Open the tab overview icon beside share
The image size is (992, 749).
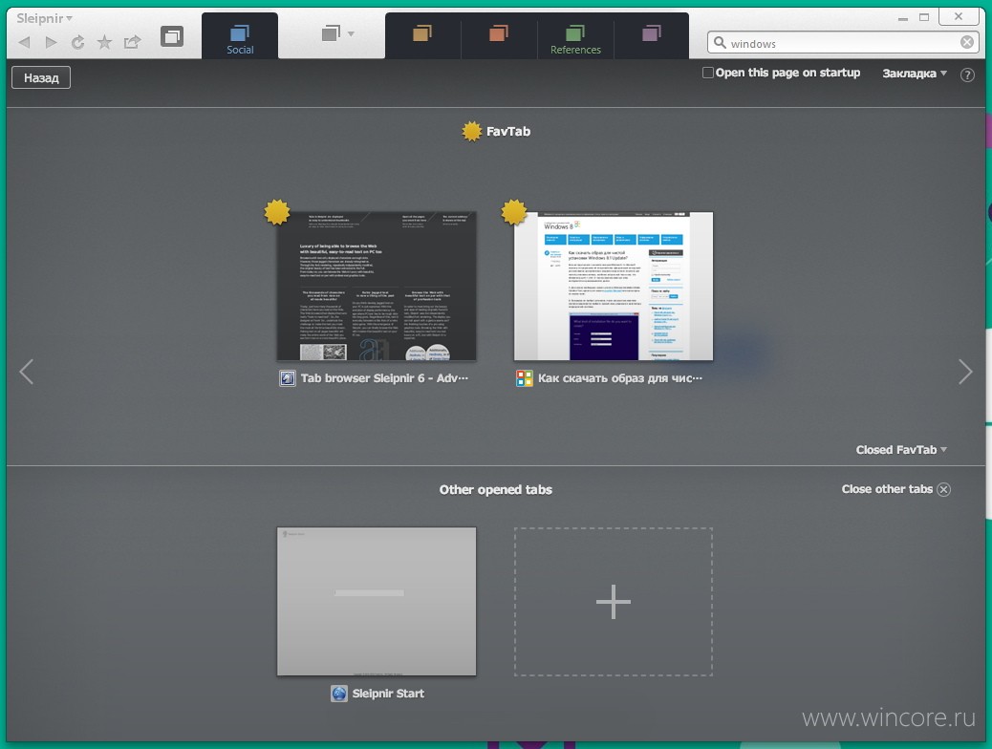[x=171, y=36]
